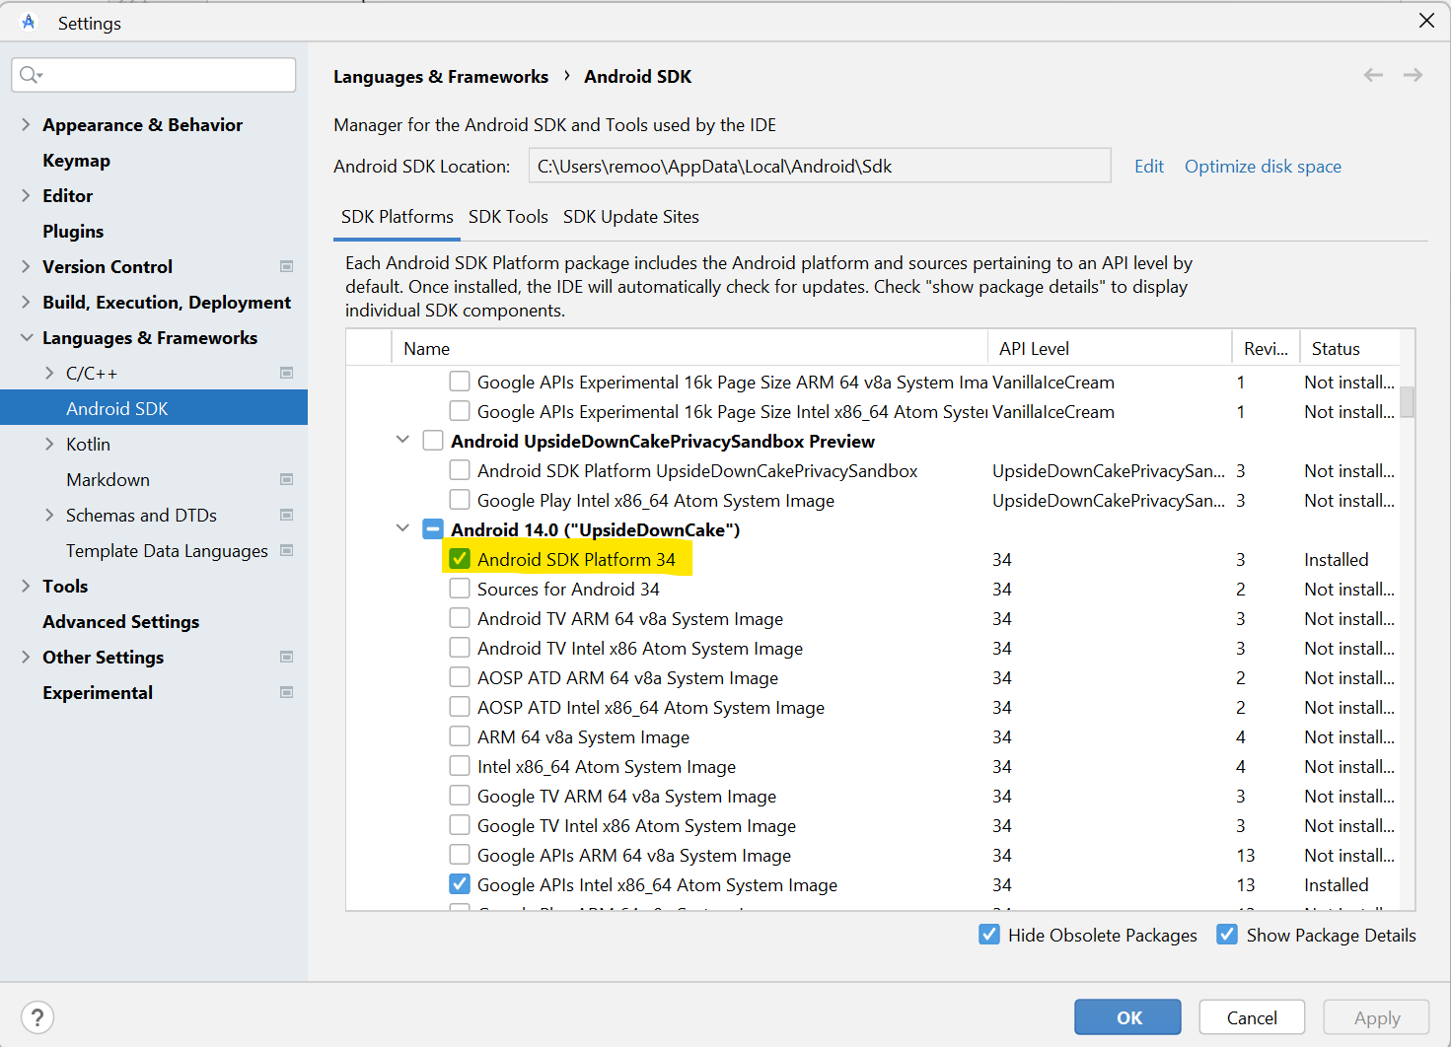
Task: Check AOSP ATD Intel x86_64 Atom System Image
Action: click(x=460, y=707)
